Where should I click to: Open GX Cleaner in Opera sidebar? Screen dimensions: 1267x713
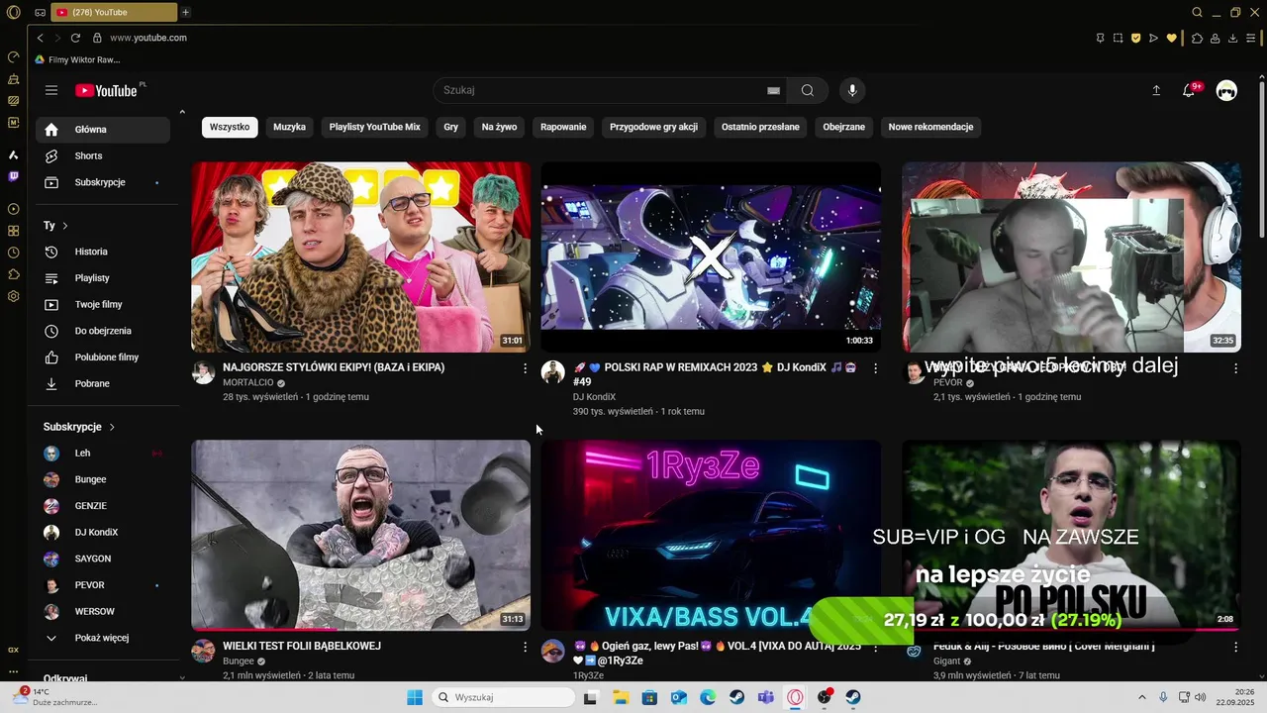pyautogui.click(x=13, y=78)
